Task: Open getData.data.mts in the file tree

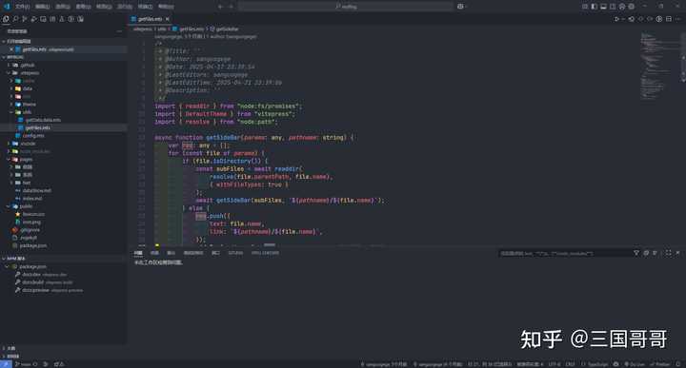Action: coord(43,120)
